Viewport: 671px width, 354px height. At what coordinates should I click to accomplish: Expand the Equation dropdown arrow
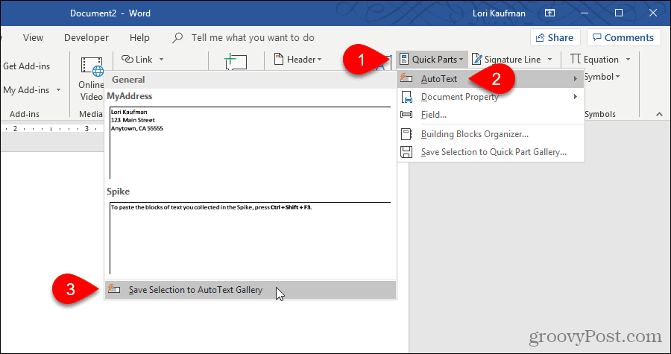[628, 60]
